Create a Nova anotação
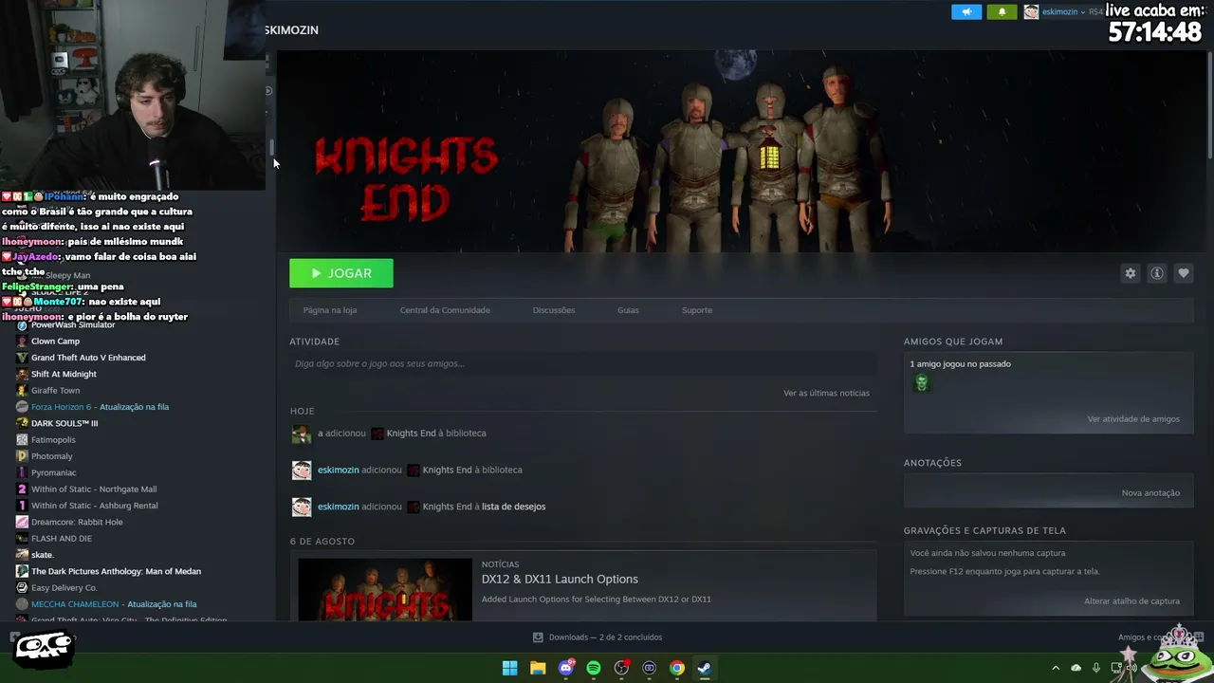The width and height of the screenshot is (1214, 683). tap(1150, 493)
